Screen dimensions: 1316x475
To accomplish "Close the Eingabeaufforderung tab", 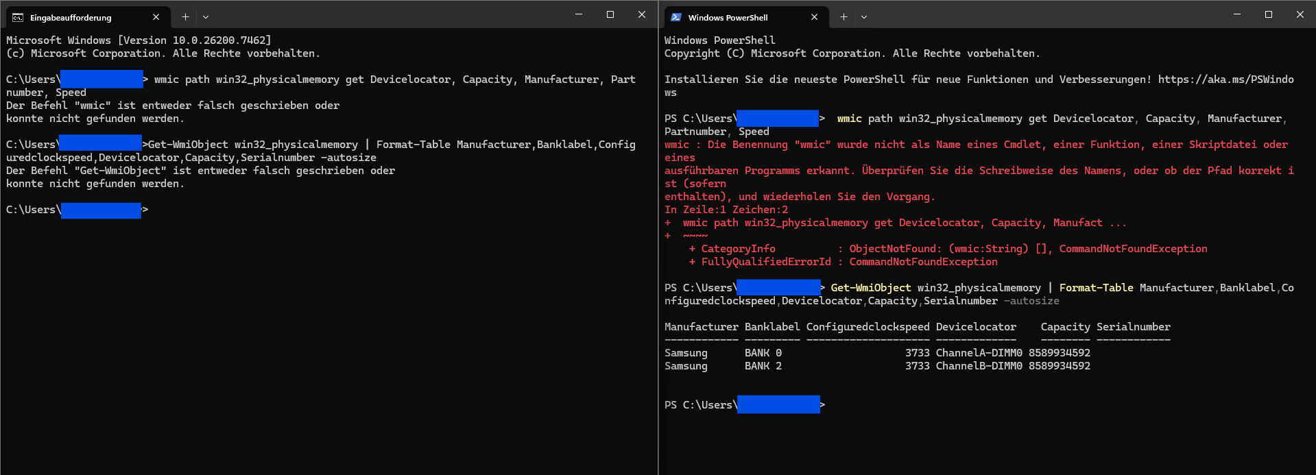I will point(156,17).
